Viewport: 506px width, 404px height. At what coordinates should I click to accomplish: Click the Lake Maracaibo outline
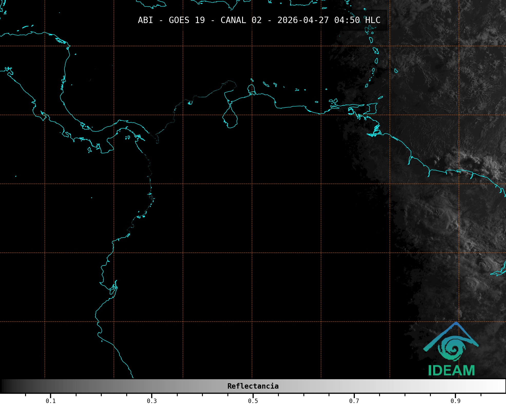click(x=230, y=117)
